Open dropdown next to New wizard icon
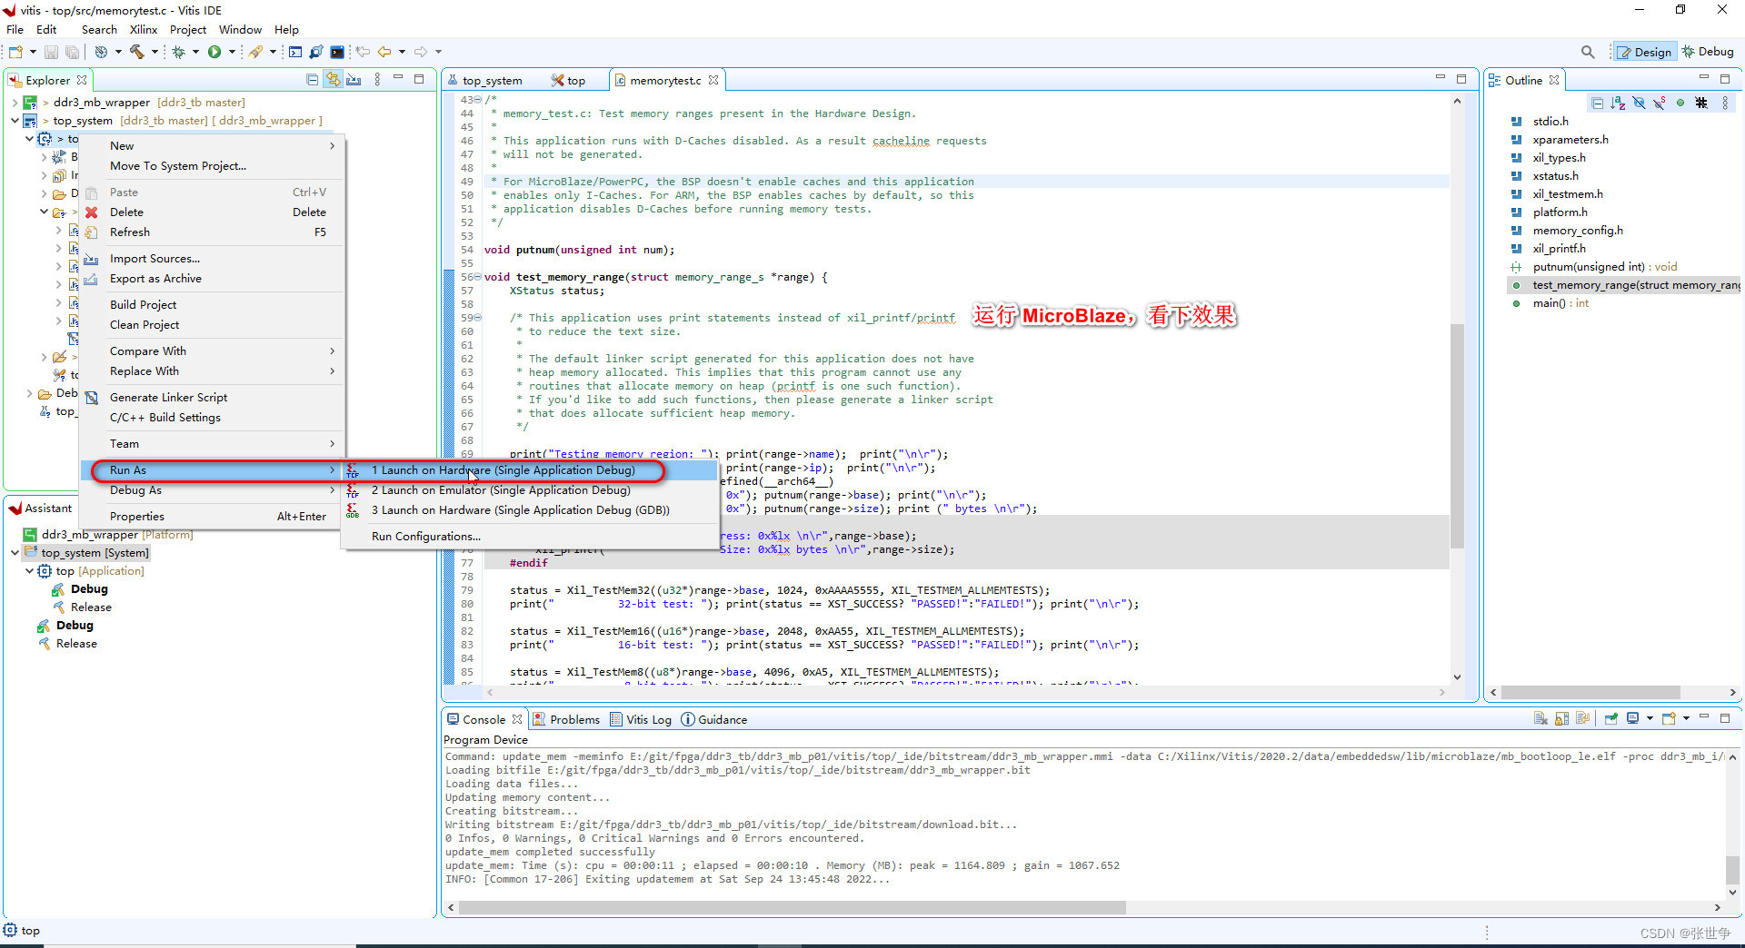This screenshot has width=1745, height=948. pos(33,52)
